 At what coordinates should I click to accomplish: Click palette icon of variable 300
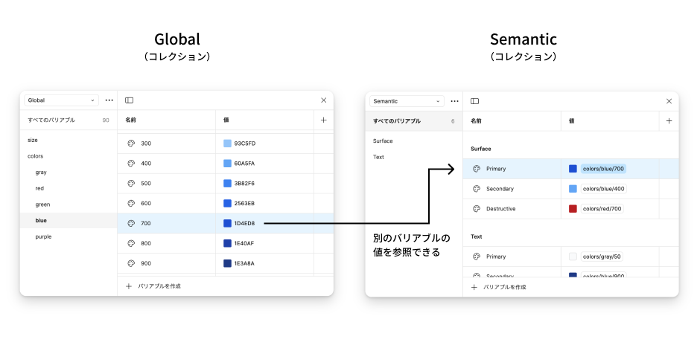click(131, 143)
